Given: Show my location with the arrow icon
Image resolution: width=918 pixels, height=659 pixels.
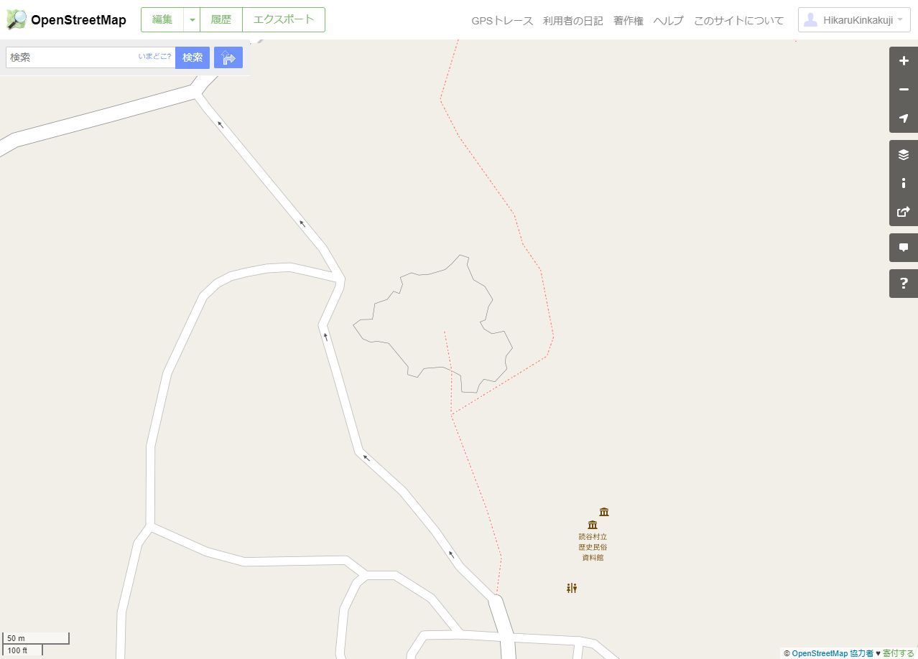Looking at the screenshot, I should [x=904, y=118].
